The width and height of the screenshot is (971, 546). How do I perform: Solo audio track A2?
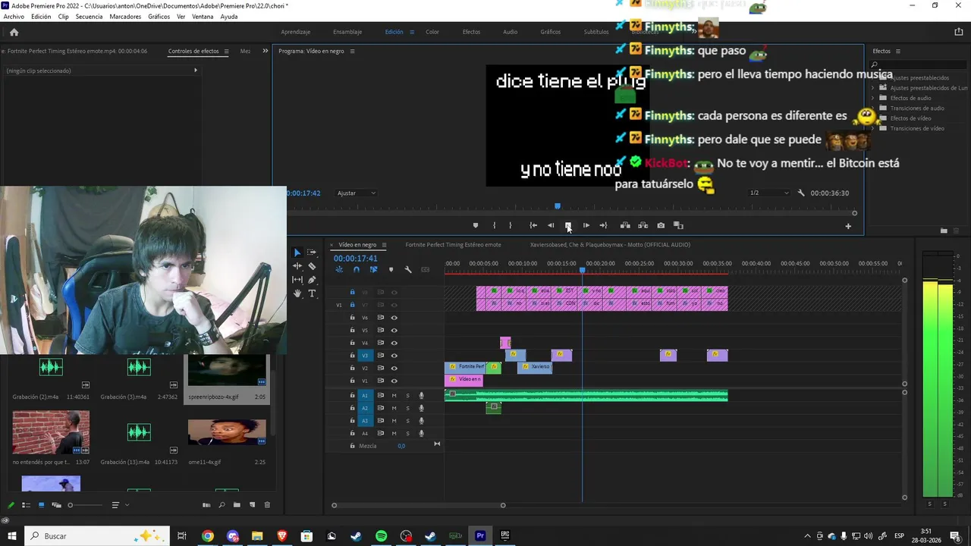click(407, 408)
